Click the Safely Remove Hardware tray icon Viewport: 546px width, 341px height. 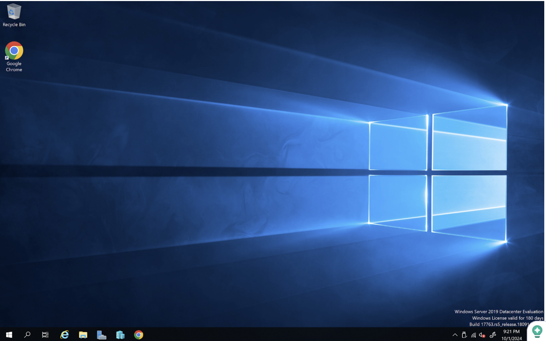[464, 335]
